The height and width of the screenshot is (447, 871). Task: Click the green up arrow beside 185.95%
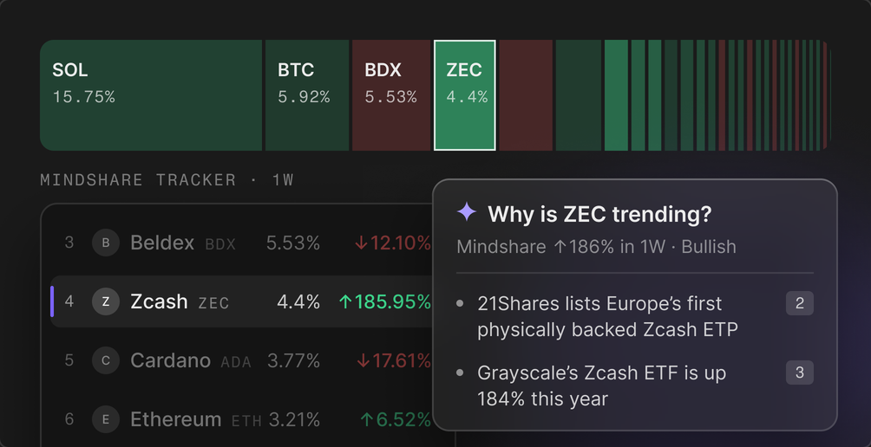coord(345,301)
